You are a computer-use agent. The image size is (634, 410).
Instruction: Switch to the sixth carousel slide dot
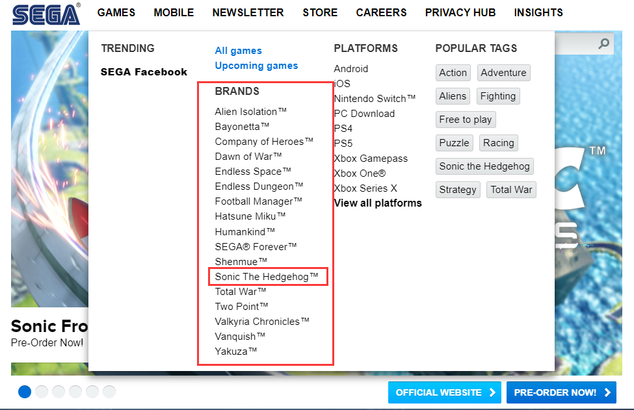[109, 391]
